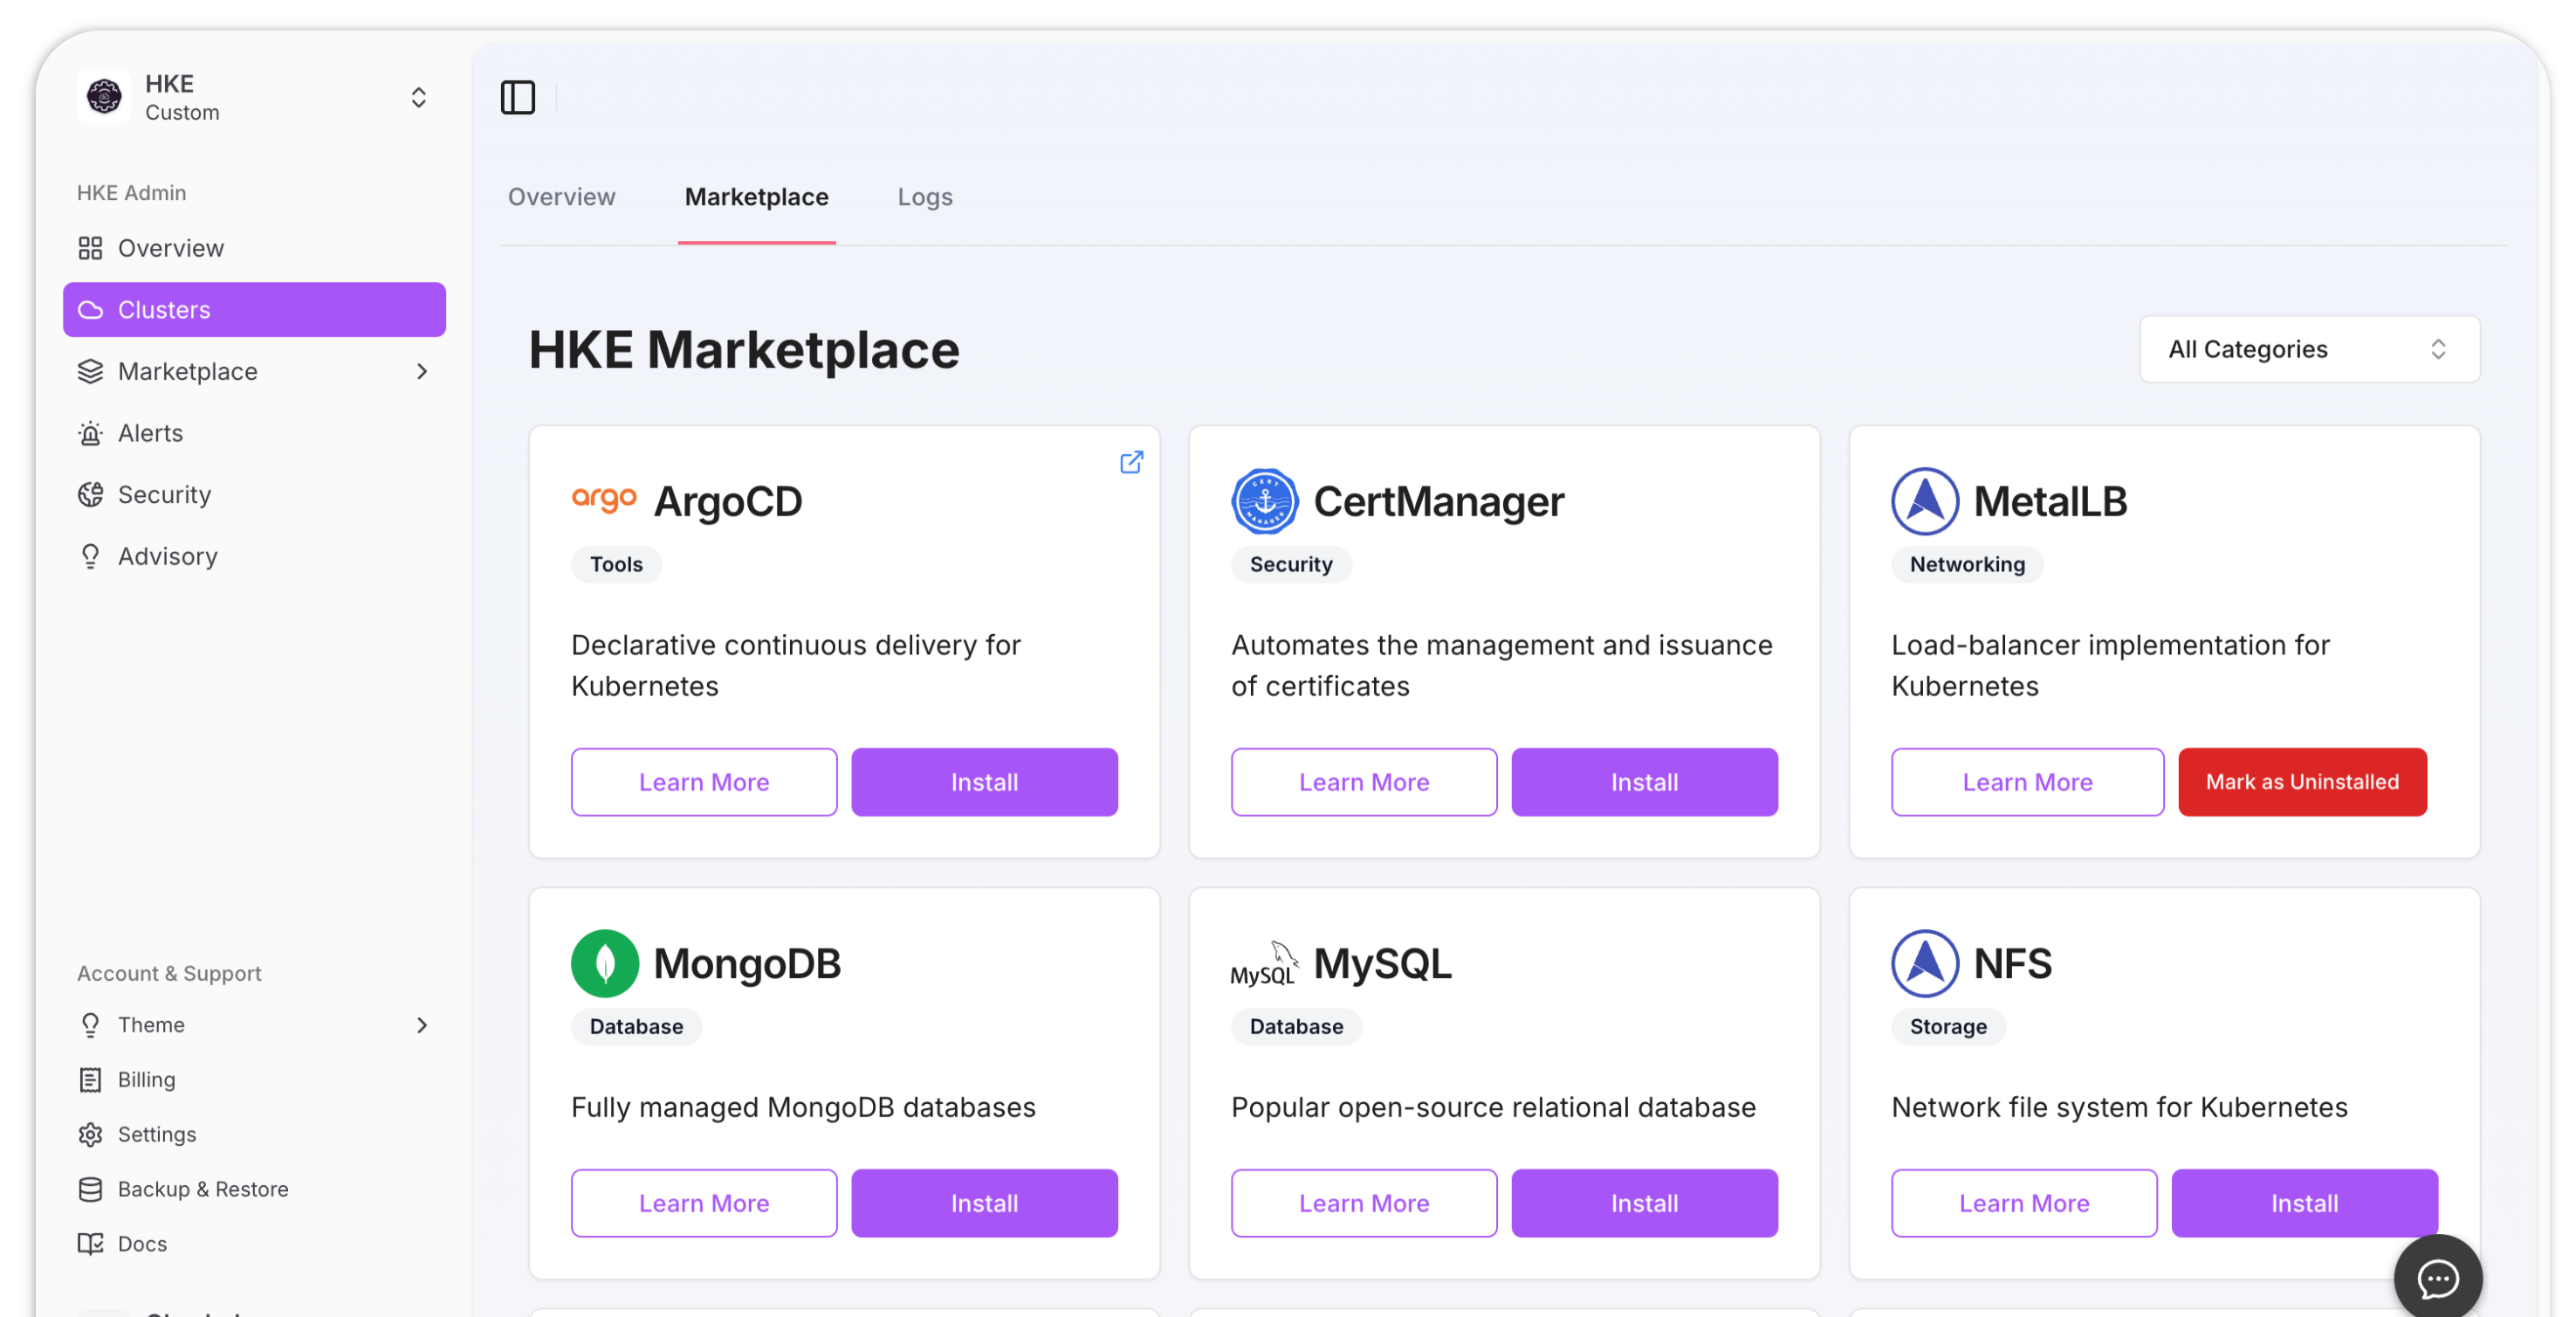Select Clusters in the sidebar
Image resolution: width=2576 pixels, height=1317 pixels.
pyautogui.click(x=254, y=310)
